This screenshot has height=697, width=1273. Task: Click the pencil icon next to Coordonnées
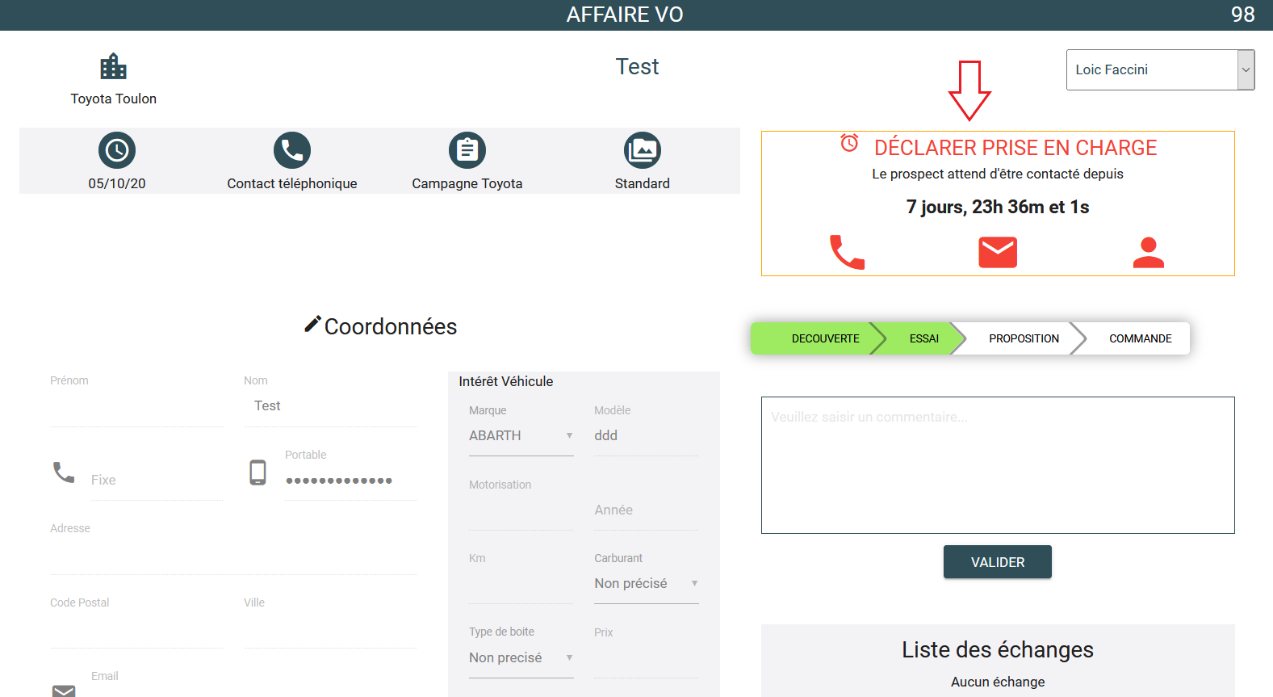pos(312,324)
